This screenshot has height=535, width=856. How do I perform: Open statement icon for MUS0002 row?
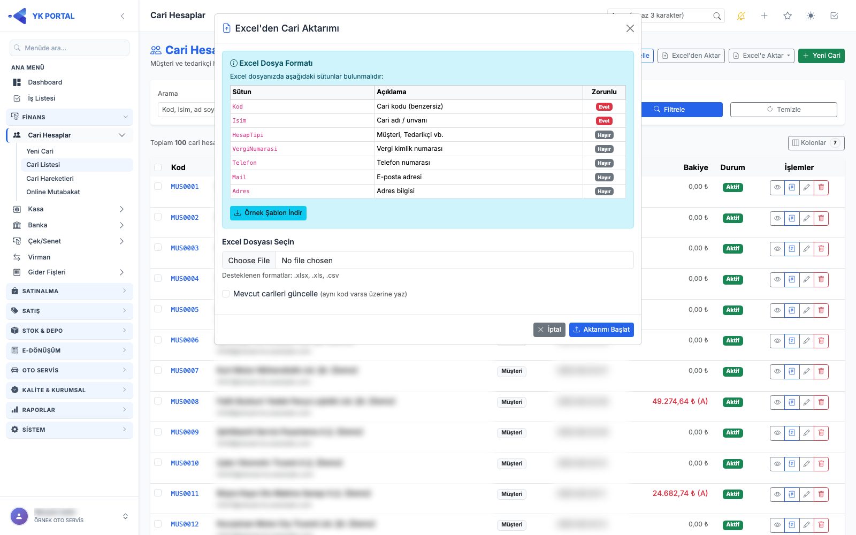tap(792, 218)
